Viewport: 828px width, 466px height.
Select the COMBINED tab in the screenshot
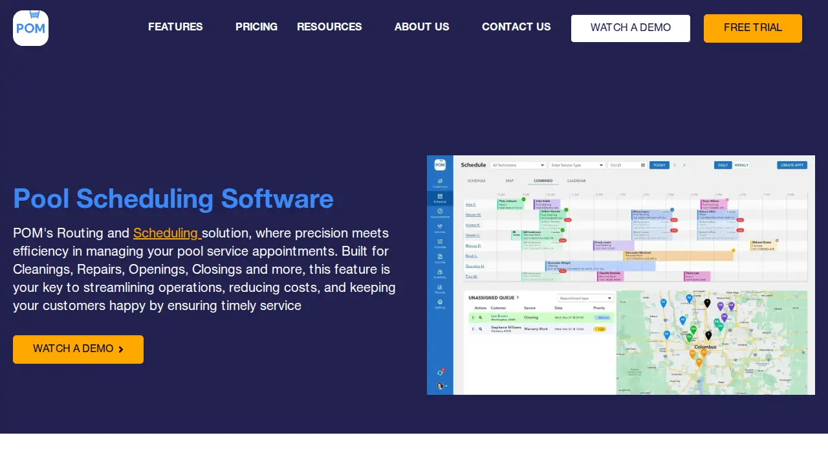pos(543,181)
